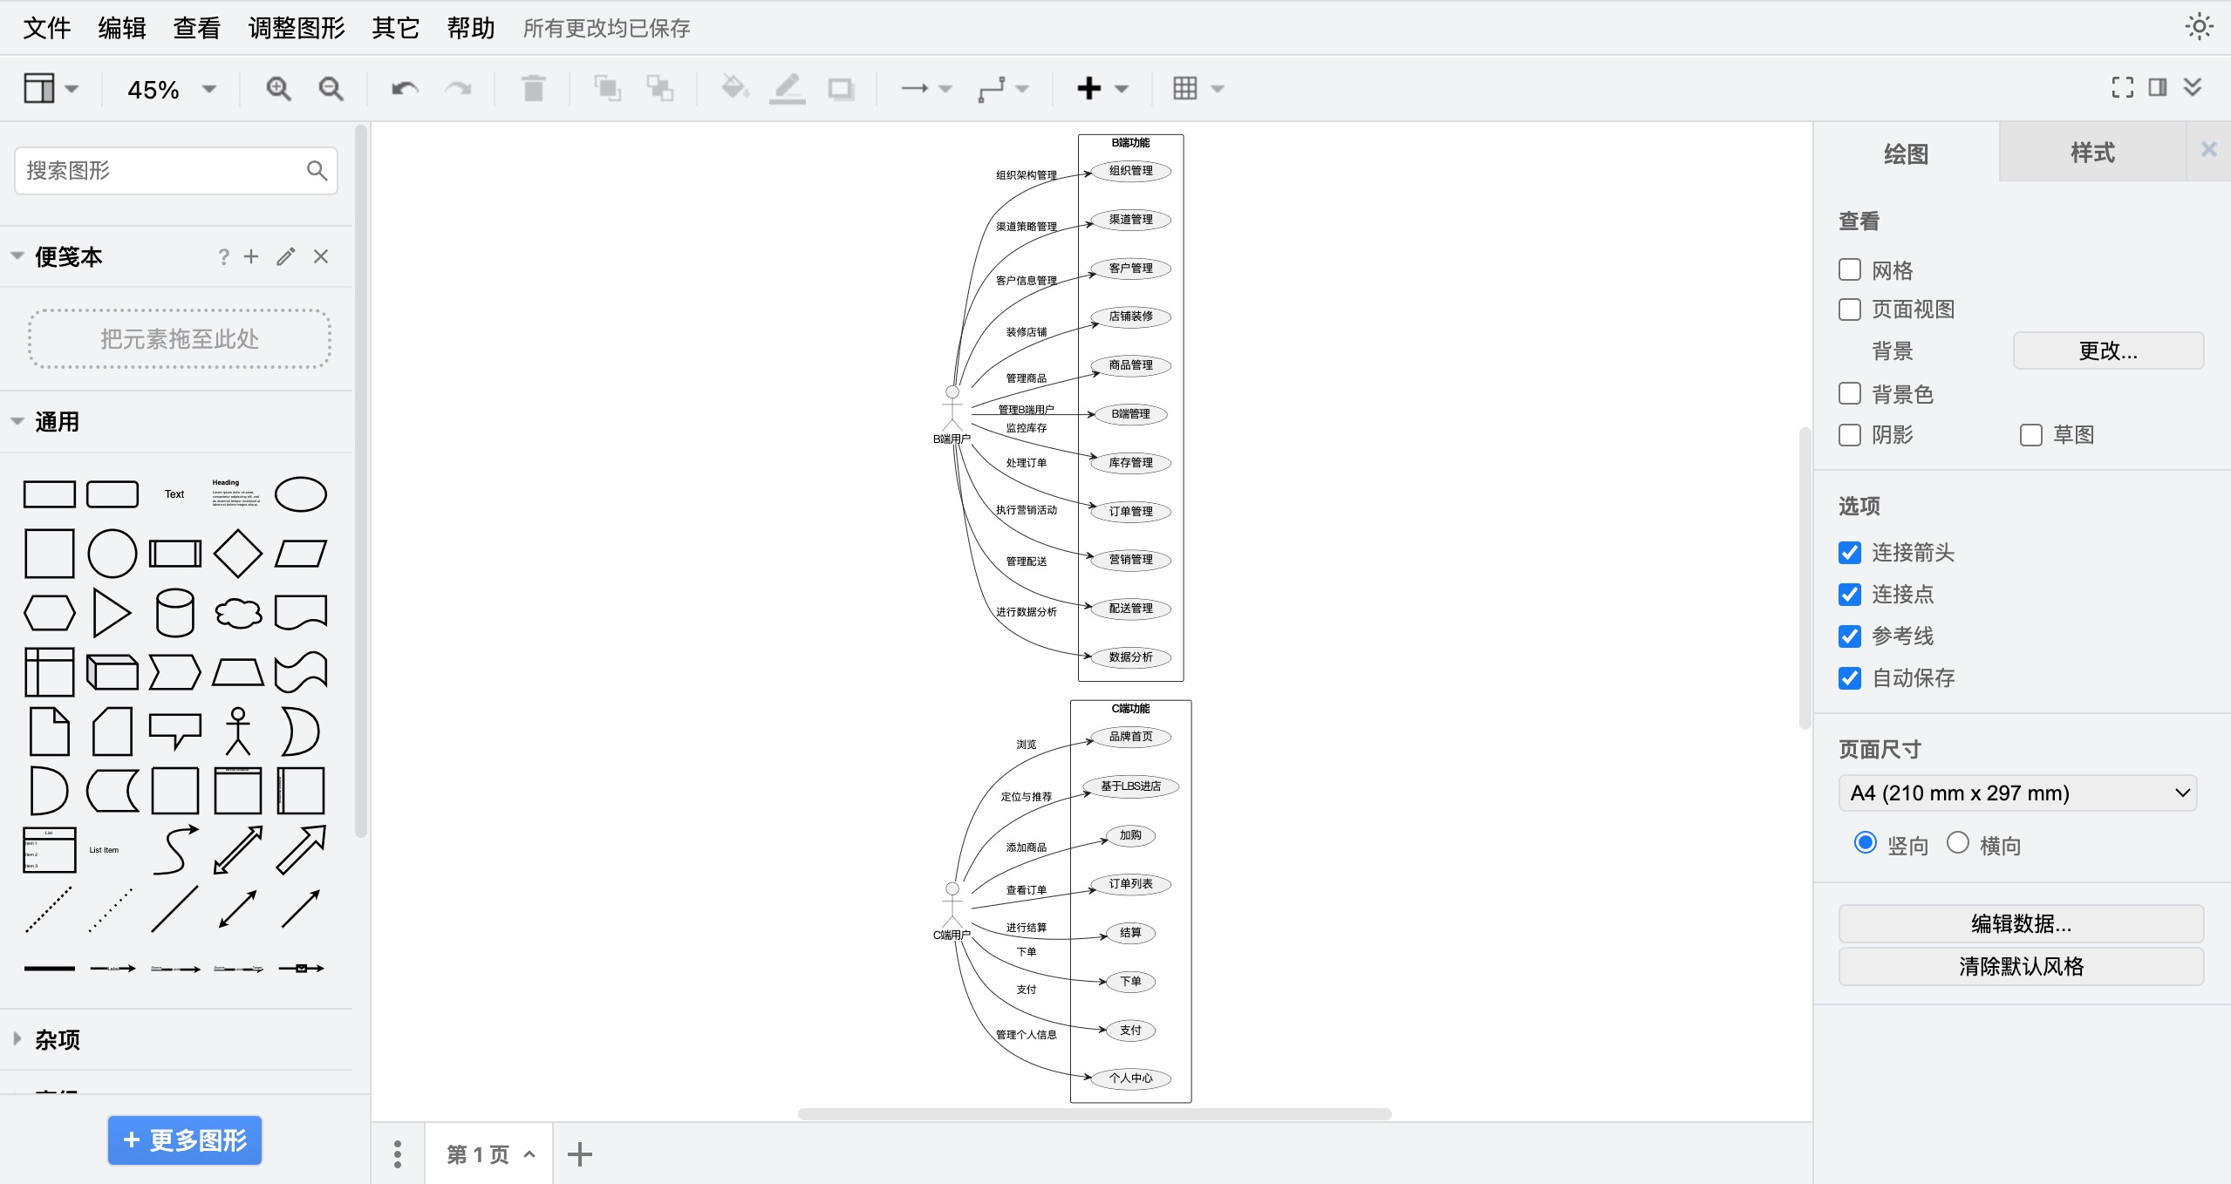Open the 调整图形 menu
This screenshot has height=1184, width=2231.
click(297, 28)
